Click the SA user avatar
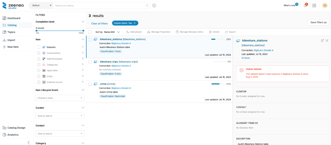This screenshot has height=145, width=331. click(325, 6)
